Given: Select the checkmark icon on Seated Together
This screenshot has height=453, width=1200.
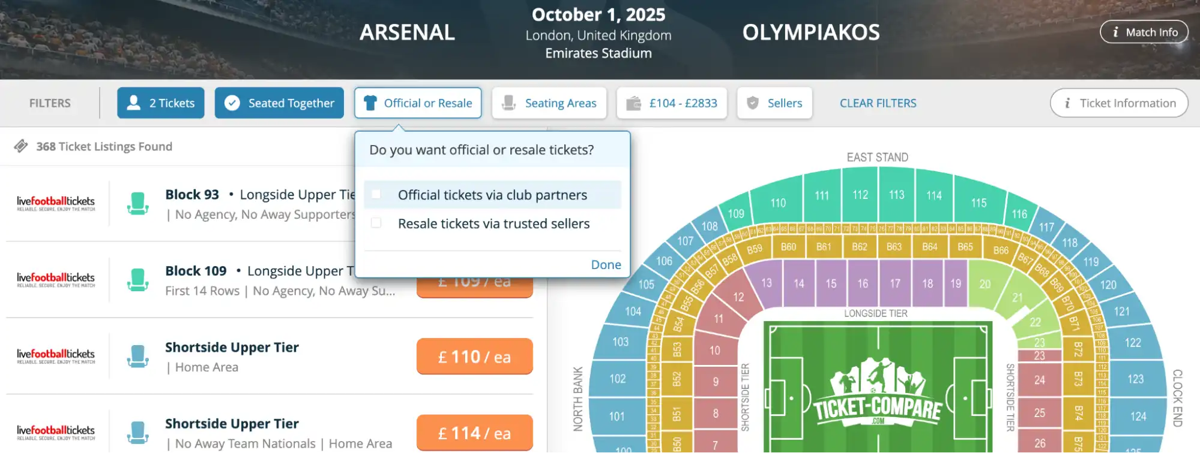Looking at the screenshot, I should click(x=233, y=102).
